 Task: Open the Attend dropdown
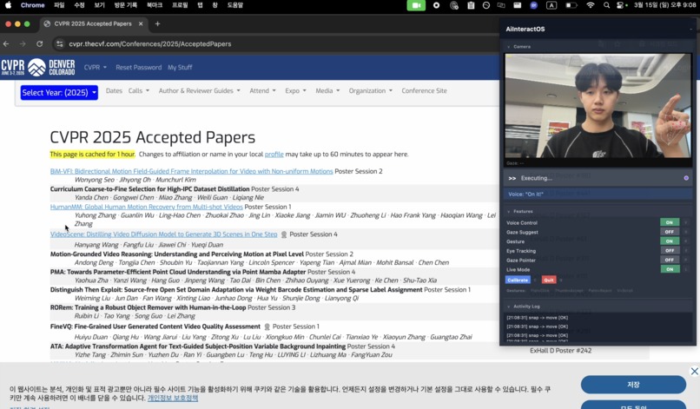click(x=262, y=90)
